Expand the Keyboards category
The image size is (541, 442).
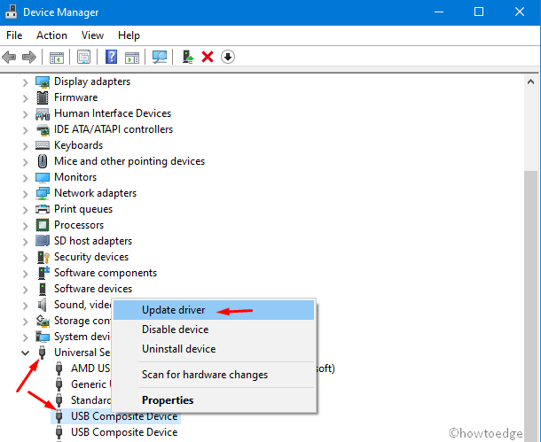click(25, 145)
